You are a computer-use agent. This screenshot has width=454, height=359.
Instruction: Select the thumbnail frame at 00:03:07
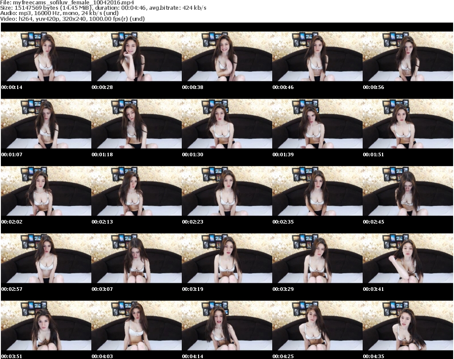137,259
